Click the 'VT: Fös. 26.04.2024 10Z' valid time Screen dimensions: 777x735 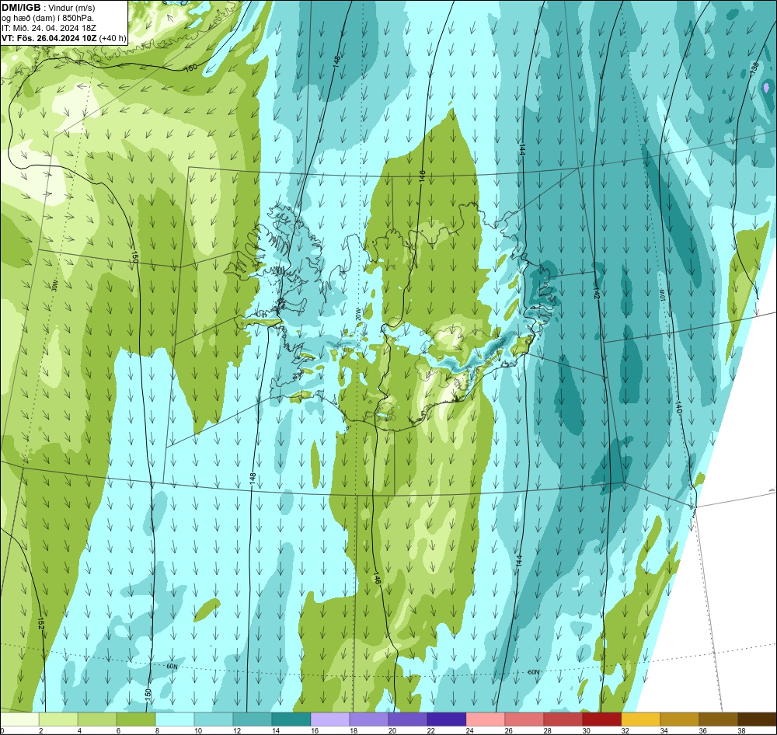click(x=49, y=38)
